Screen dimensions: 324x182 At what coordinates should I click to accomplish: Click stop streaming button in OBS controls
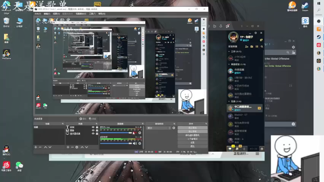pyautogui.click(x=192, y=128)
